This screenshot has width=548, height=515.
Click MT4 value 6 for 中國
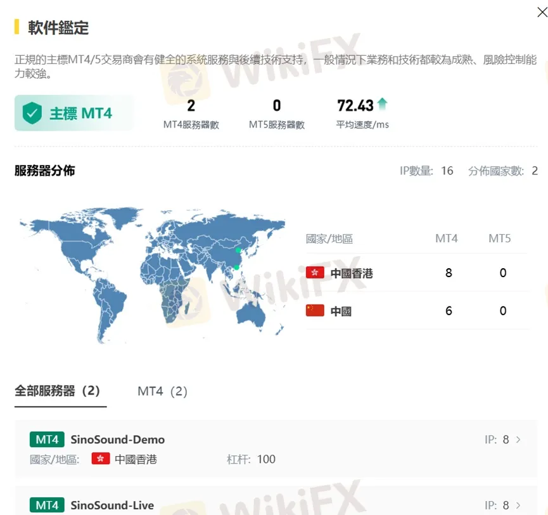tap(449, 311)
